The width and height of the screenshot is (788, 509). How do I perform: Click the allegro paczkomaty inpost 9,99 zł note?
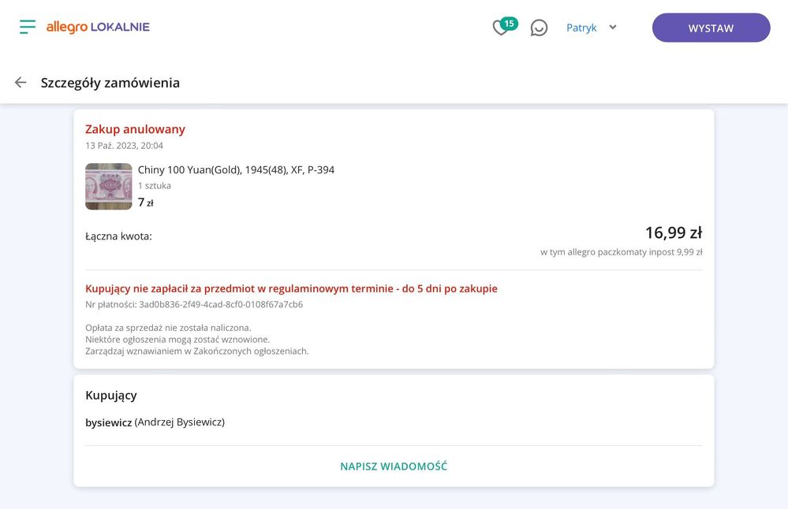coord(621,252)
